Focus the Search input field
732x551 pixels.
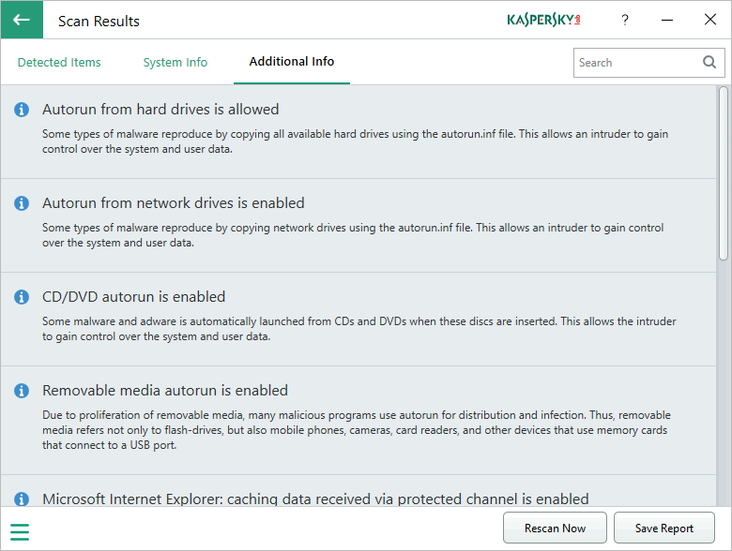[637, 63]
